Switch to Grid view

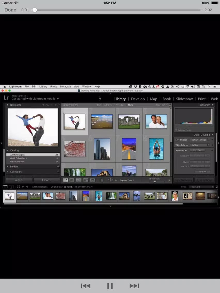(x=65, y=180)
